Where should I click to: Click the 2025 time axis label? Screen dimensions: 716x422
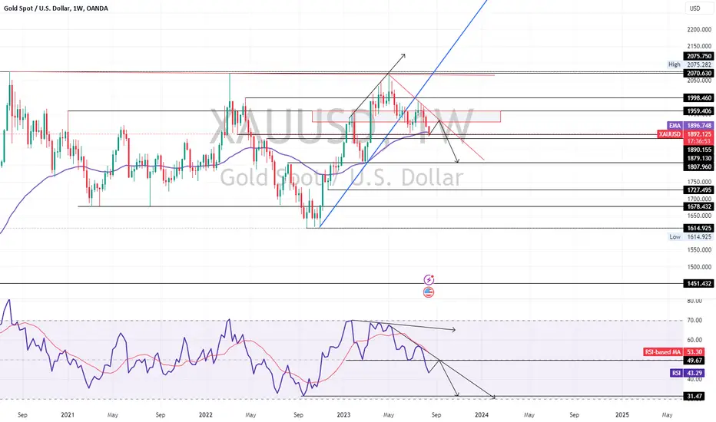622,414
